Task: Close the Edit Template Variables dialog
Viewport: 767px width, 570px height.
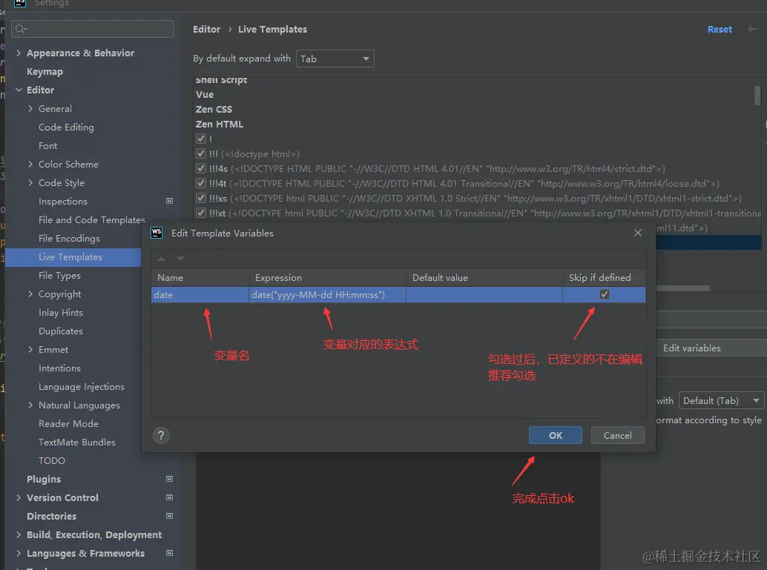Action: pyautogui.click(x=637, y=233)
